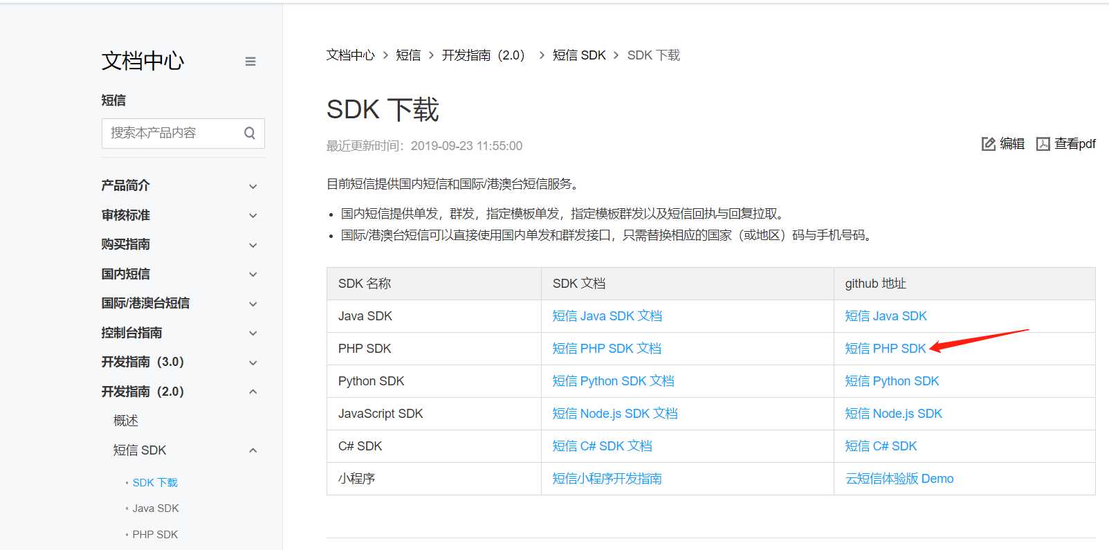Click the update time 2019-09-23 text
This screenshot has height=550, width=1109.
pyautogui.click(x=467, y=146)
